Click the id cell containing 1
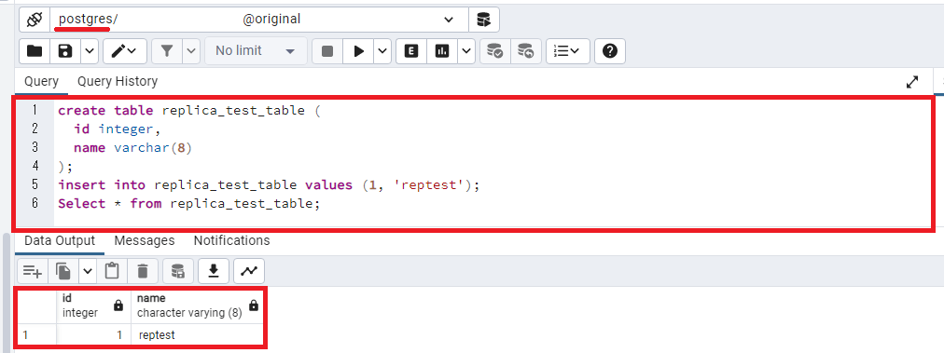Screen dimensions: 944x353 click(x=94, y=335)
